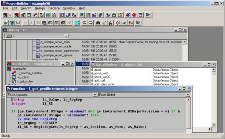
Task: Open the Paste Argument dropdown
Action: click(x=95, y=95)
